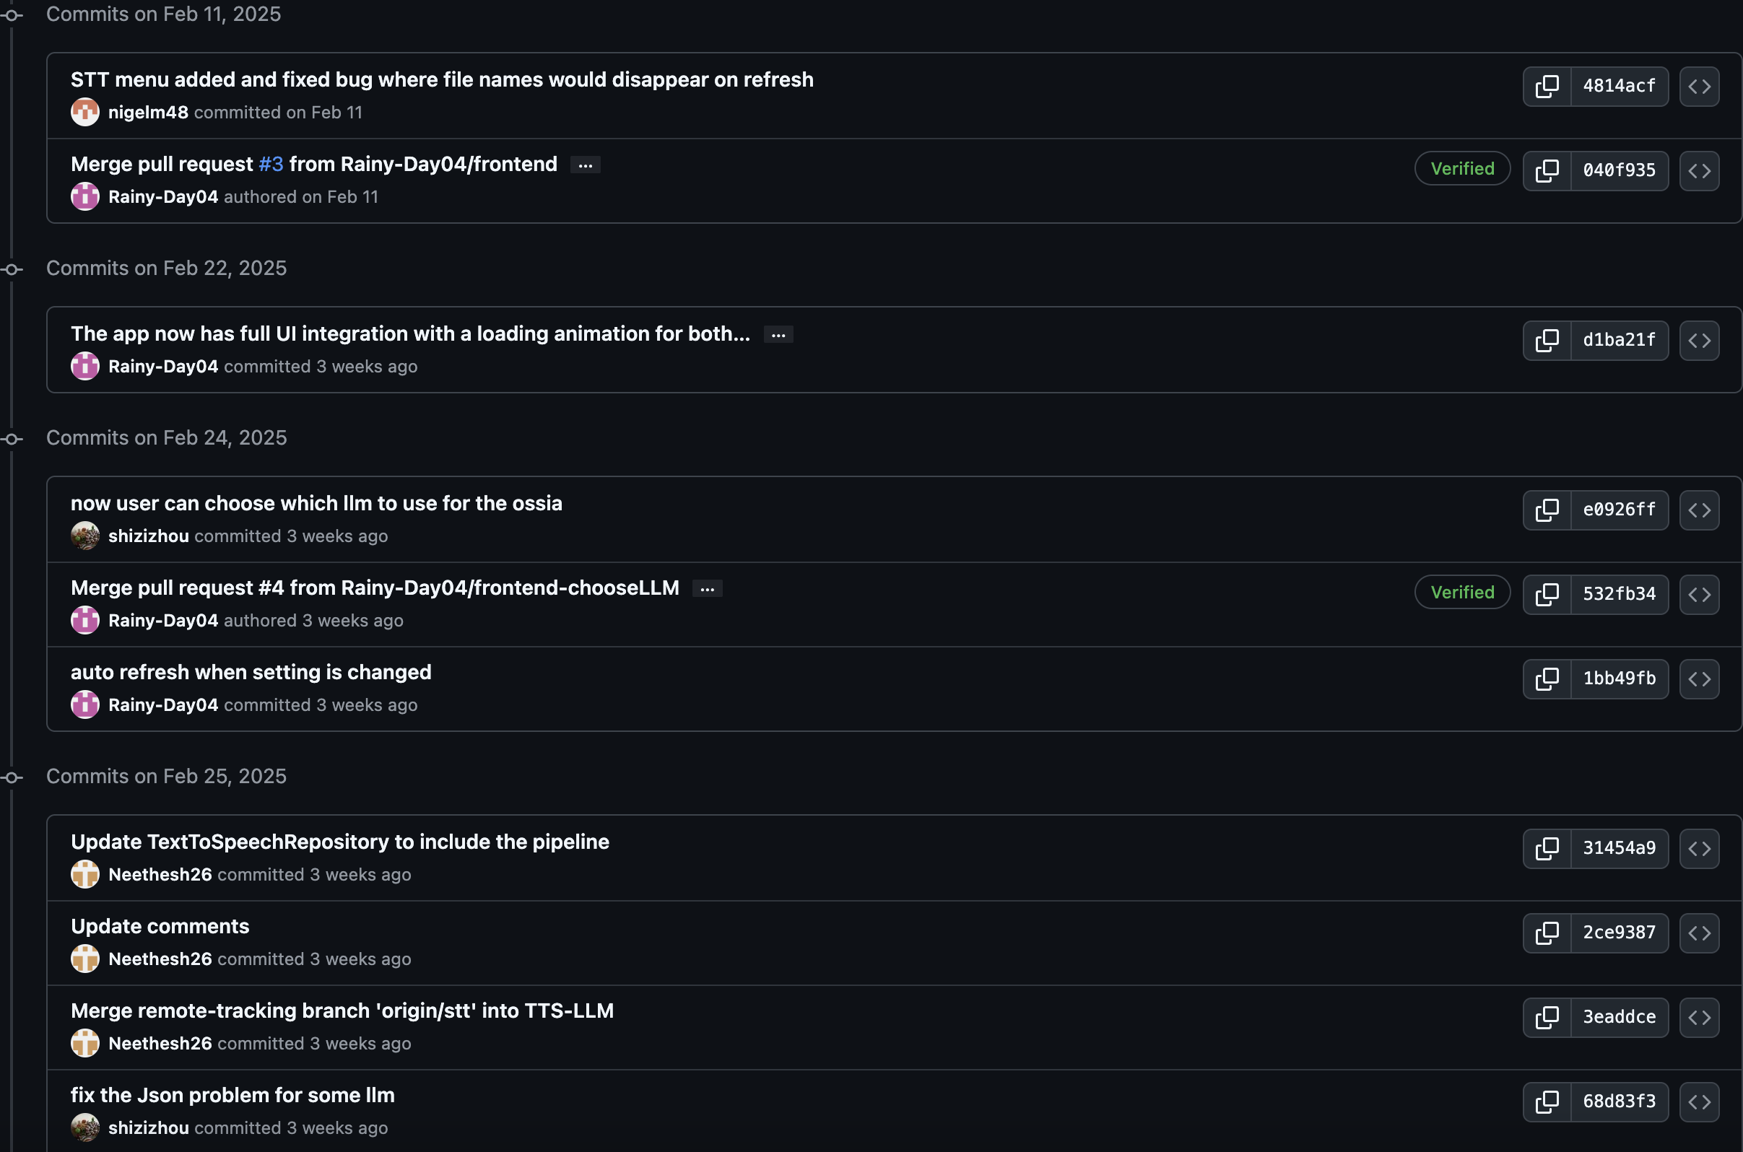The height and width of the screenshot is (1152, 1743).
Task: Expand description of pull request #3 merge commit
Action: [585, 165]
